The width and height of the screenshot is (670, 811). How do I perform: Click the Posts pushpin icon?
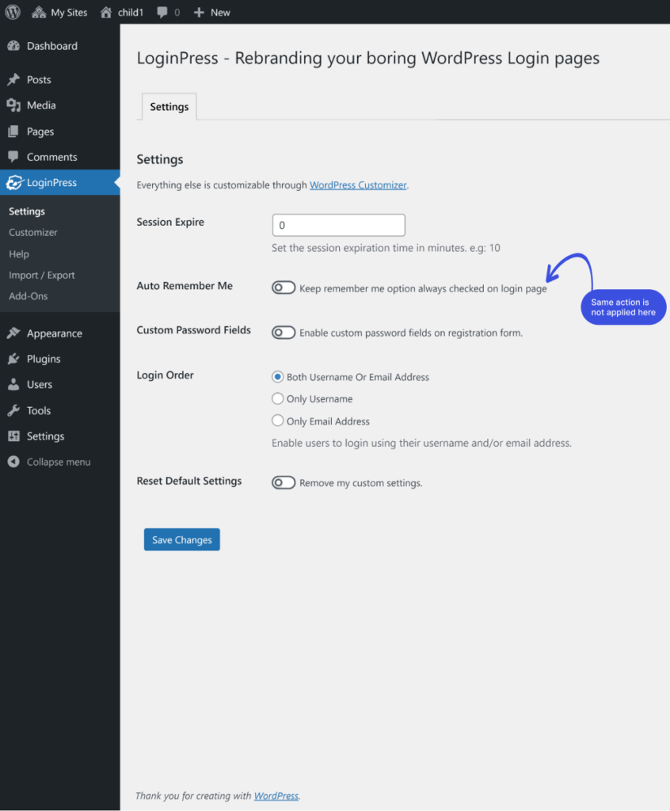click(14, 80)
